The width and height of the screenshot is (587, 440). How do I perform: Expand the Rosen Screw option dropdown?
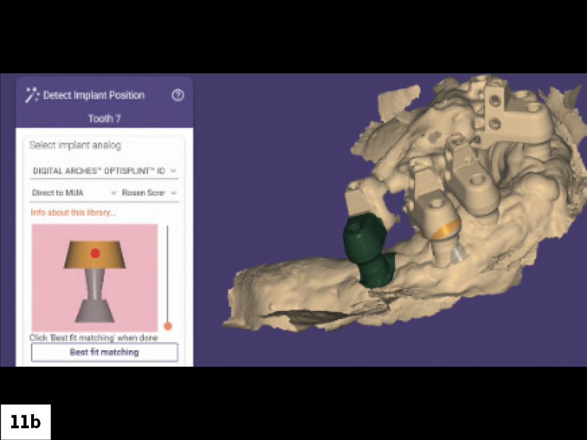click(x=146, y=192)
